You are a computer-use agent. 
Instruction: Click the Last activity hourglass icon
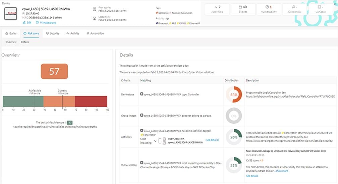[x=95, y=18]
